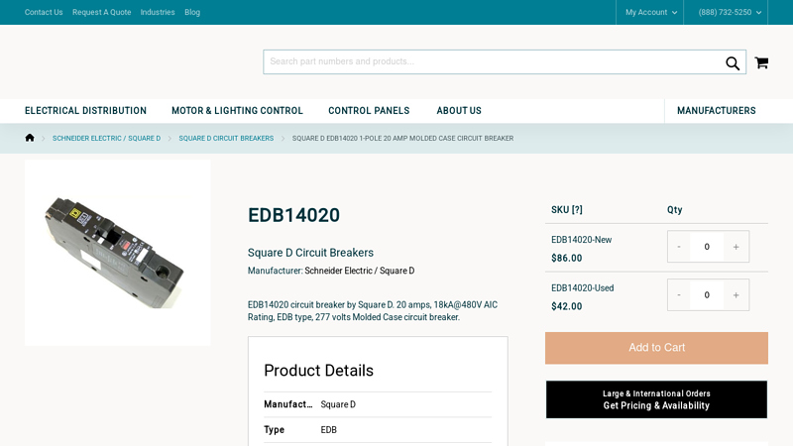The height and width of the screenshot is (446, 793).
Task: Open Request A Quote link
Action: [x=102, y=12]
